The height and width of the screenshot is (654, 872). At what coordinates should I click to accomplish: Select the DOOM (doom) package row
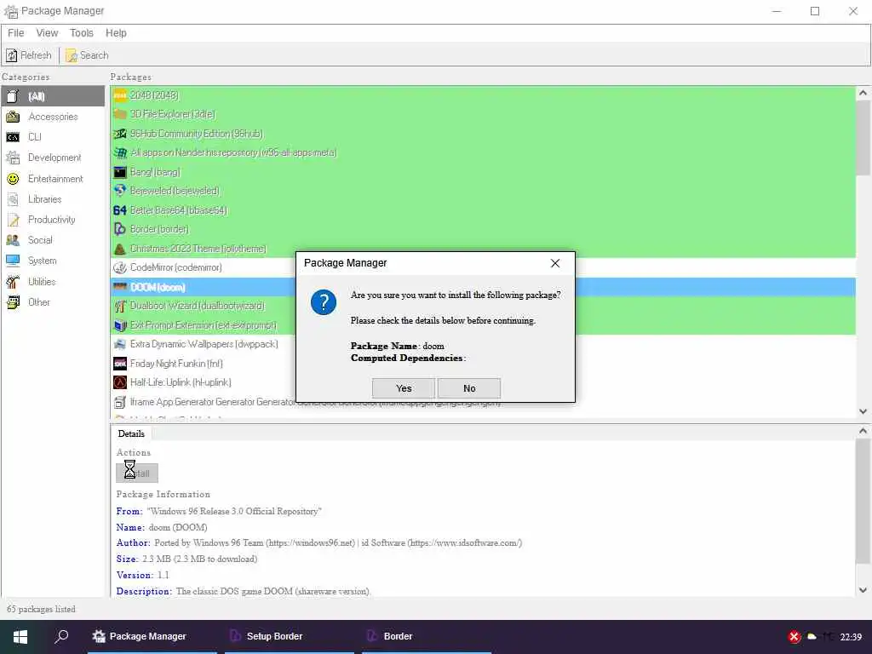pos(483,287)
